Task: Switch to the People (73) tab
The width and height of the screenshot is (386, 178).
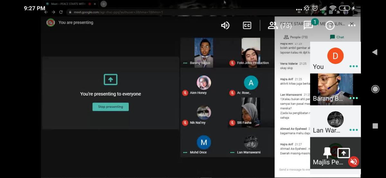Action: click(296, 37)
